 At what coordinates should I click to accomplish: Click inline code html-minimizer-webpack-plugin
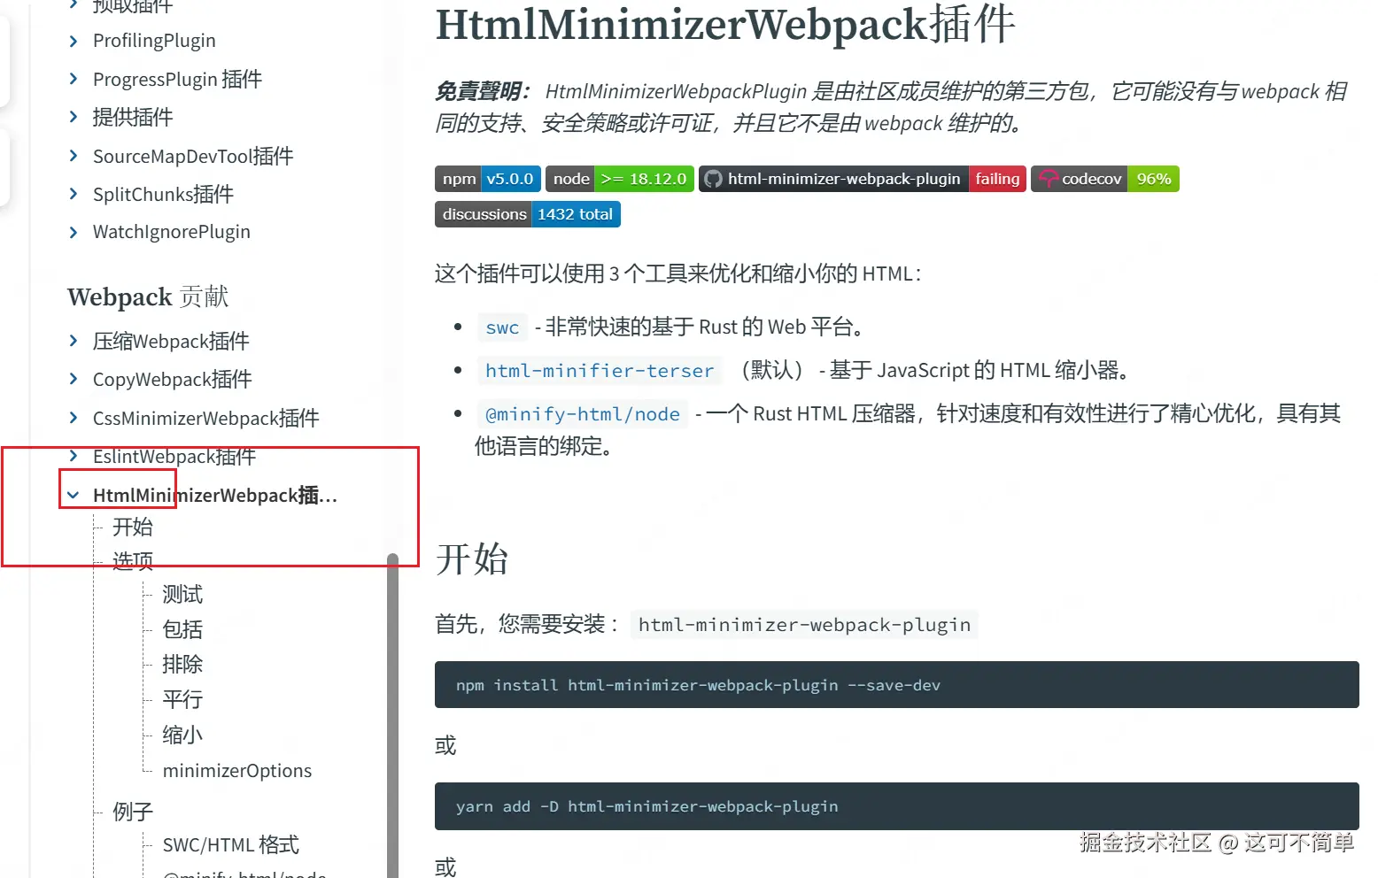(x=805, y=625)
